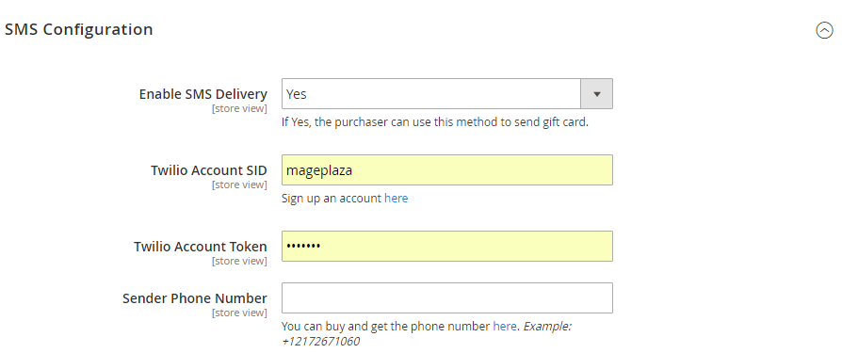Open the 'here' link to buy a phone number
The width and height of the screenshot is (842, 353).
click(505, 327)
